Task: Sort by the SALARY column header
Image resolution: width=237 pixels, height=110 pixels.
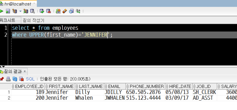Action: click(227, 86)
